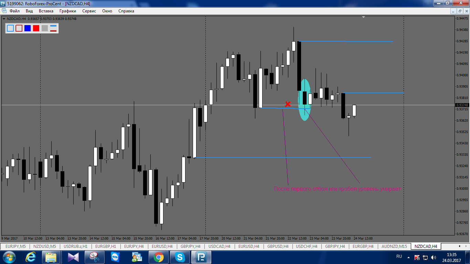Click the RoboForex terminal taskbar icon
470x264 pixels.
[201, 257]
